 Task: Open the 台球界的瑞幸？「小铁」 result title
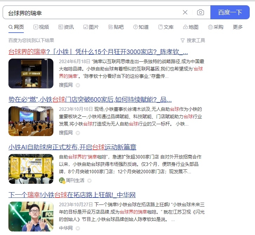98,52
